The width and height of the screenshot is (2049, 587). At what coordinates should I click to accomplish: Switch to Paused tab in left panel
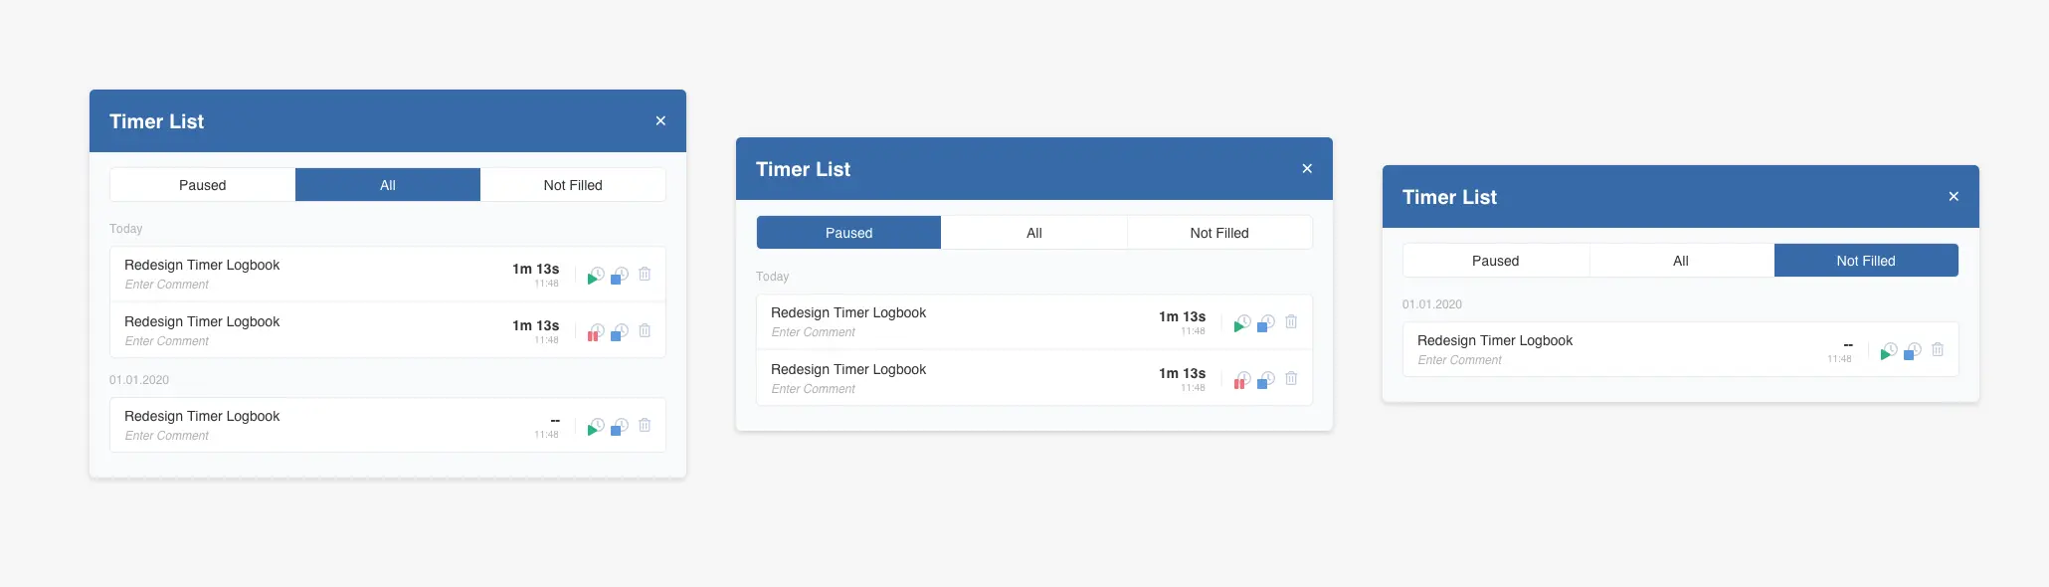click(x=202, y=185)
